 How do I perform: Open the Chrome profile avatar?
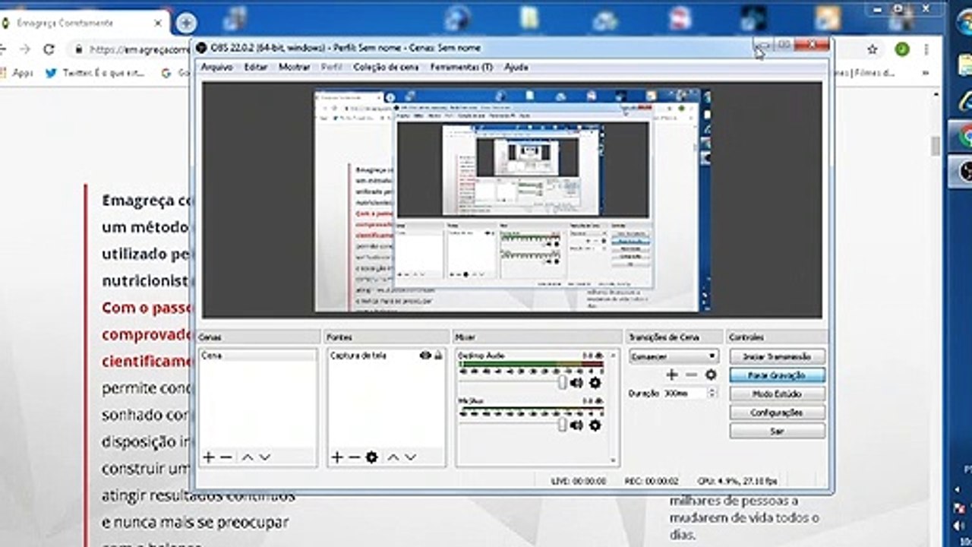pyautogui.click(x=902, y=49)
